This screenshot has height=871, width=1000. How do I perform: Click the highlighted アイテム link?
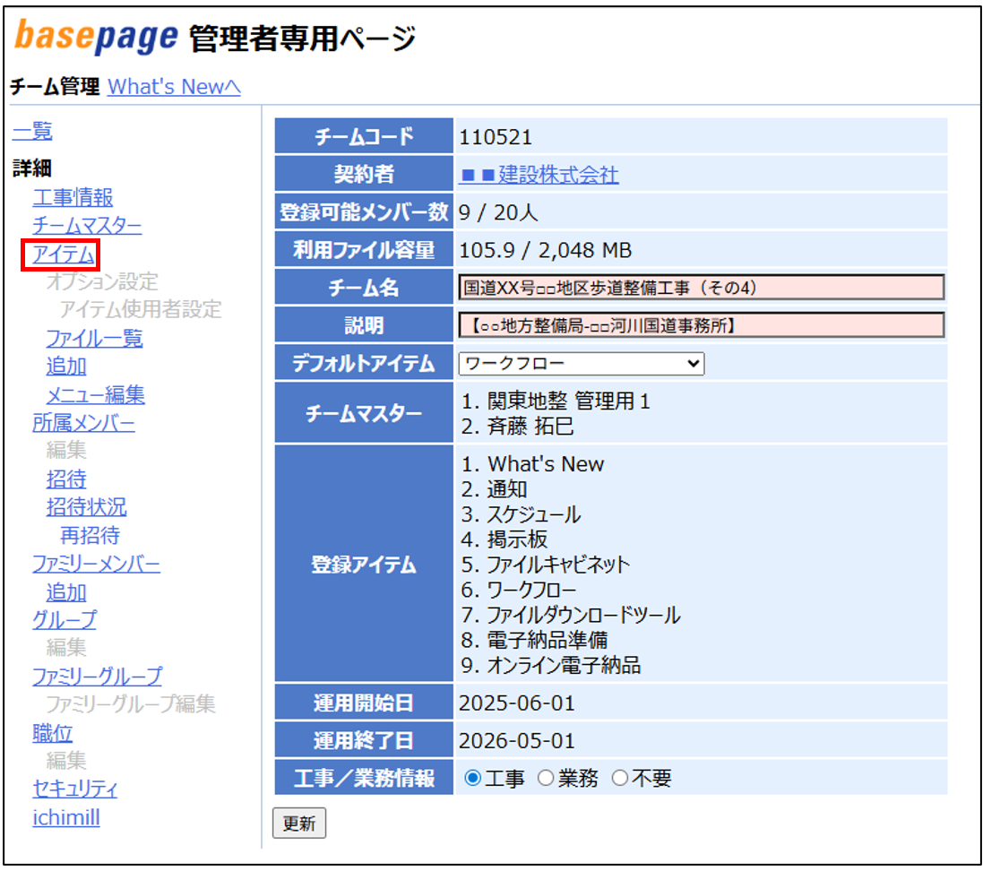63,254
